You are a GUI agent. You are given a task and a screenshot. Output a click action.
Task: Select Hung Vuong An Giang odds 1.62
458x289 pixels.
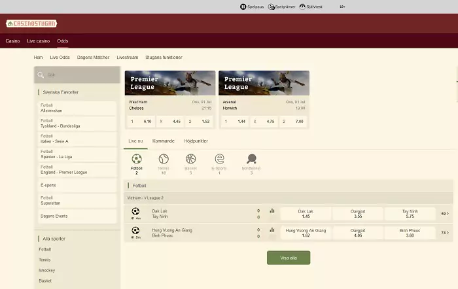coord(306,233)
